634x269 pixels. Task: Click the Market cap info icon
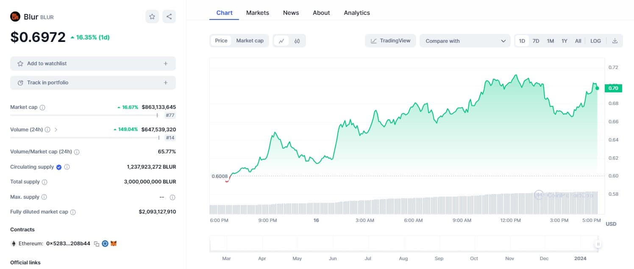[42, 108]
